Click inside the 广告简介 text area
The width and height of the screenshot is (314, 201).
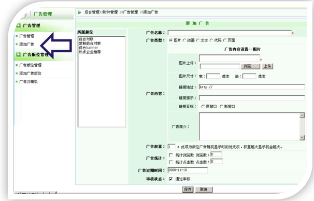249,126
